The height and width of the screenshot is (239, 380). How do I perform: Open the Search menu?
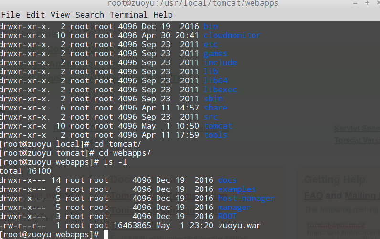tap(89, 15)
